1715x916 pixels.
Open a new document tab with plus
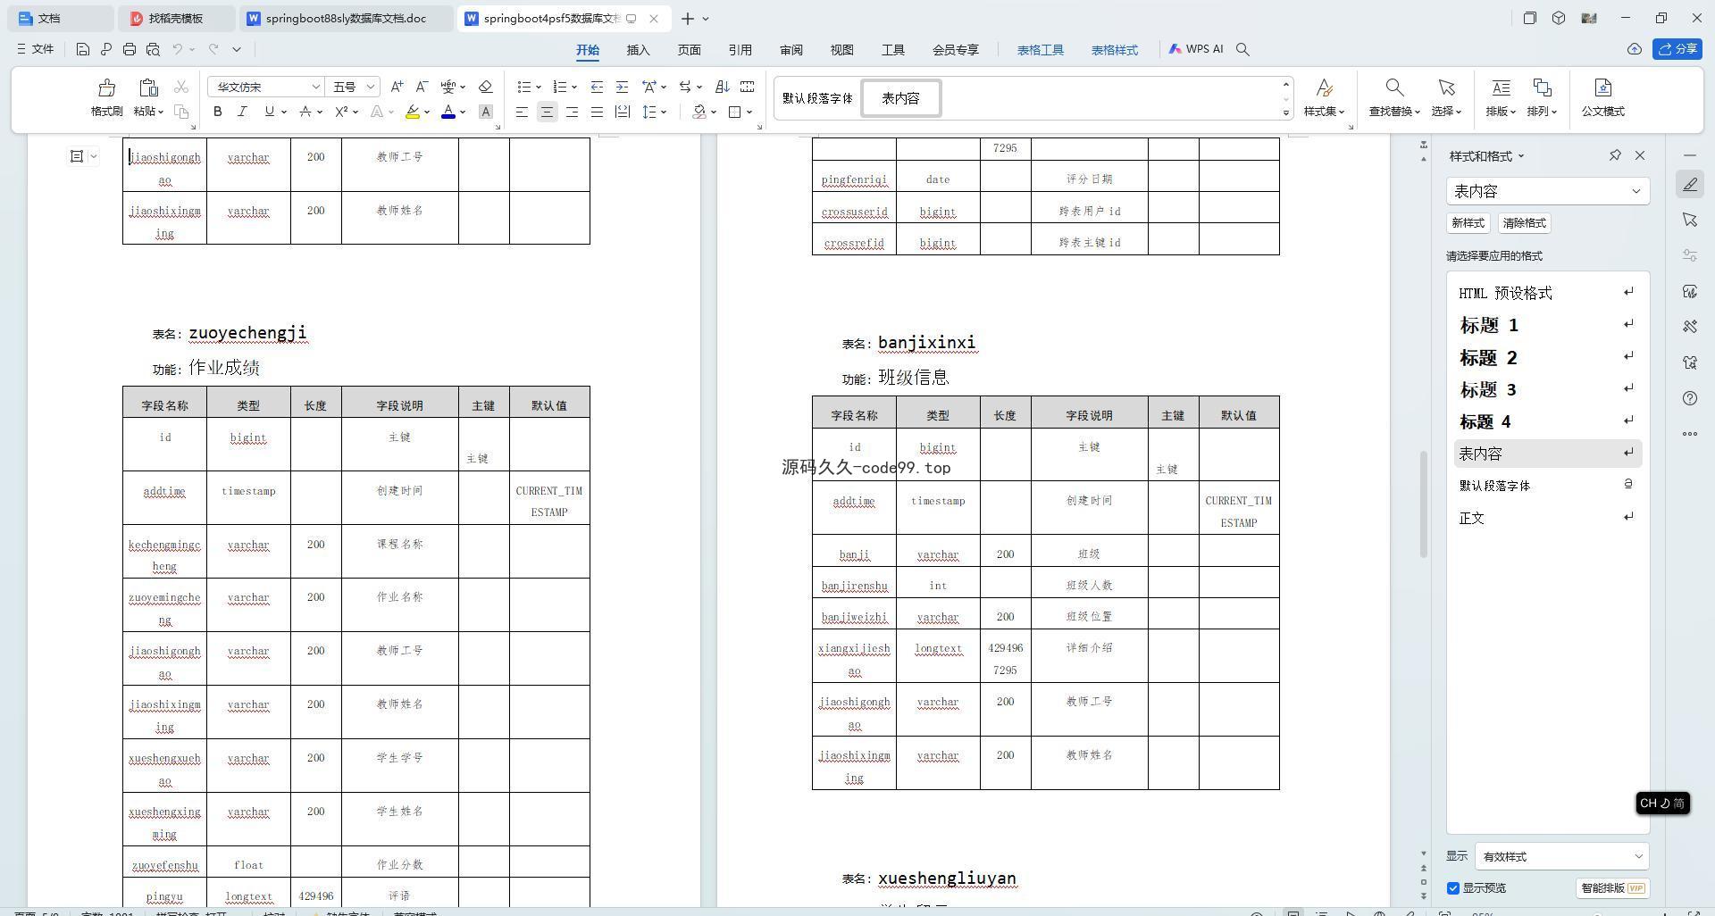pyautogui.click(x=687, y=18)
